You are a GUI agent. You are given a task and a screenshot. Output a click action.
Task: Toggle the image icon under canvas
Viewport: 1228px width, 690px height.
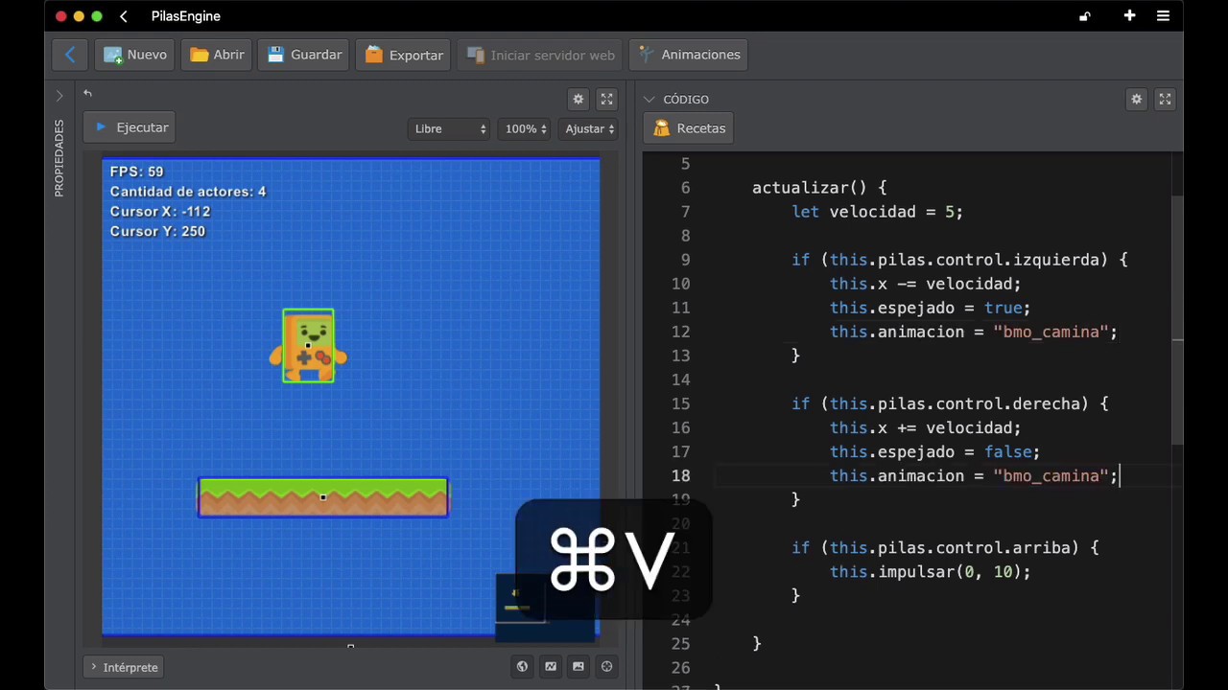pyautogui.click(x=579, y=667)
